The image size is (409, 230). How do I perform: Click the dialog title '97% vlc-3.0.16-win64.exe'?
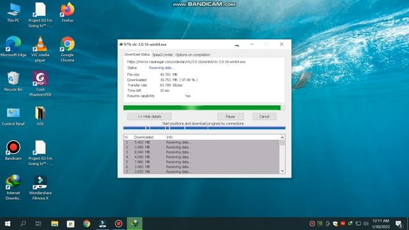coord(145,44)
